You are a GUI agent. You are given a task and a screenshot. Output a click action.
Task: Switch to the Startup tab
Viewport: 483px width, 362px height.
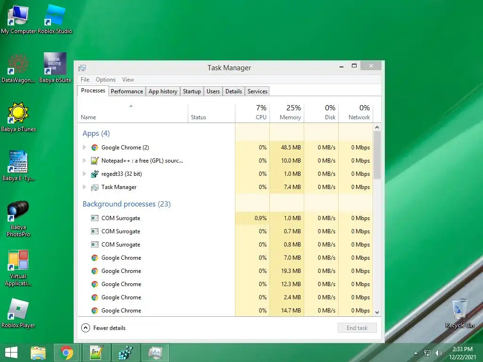click(x=192, y=91)
